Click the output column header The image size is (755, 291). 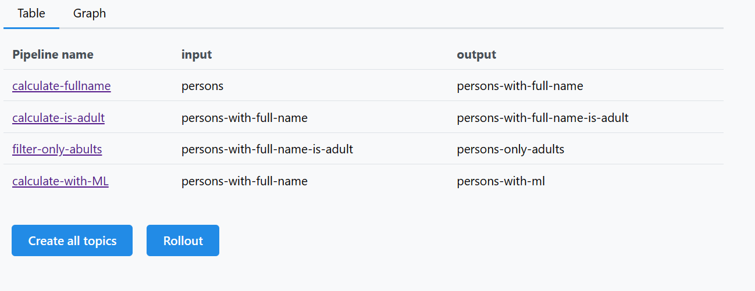[x=476, y=55]
